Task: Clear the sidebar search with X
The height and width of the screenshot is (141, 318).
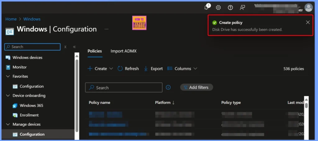Action: [65, 47]
